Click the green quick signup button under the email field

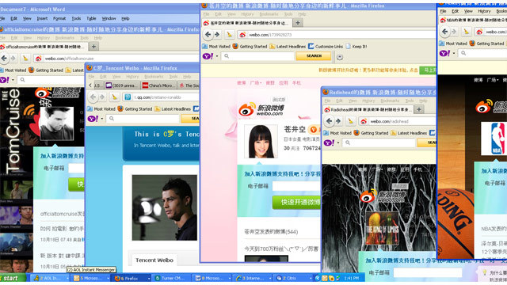[x=297, y=203]
